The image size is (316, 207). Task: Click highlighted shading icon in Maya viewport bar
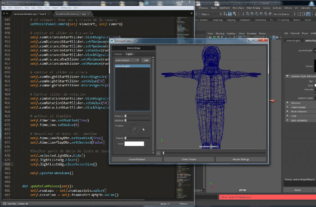(x=274, y=37)
